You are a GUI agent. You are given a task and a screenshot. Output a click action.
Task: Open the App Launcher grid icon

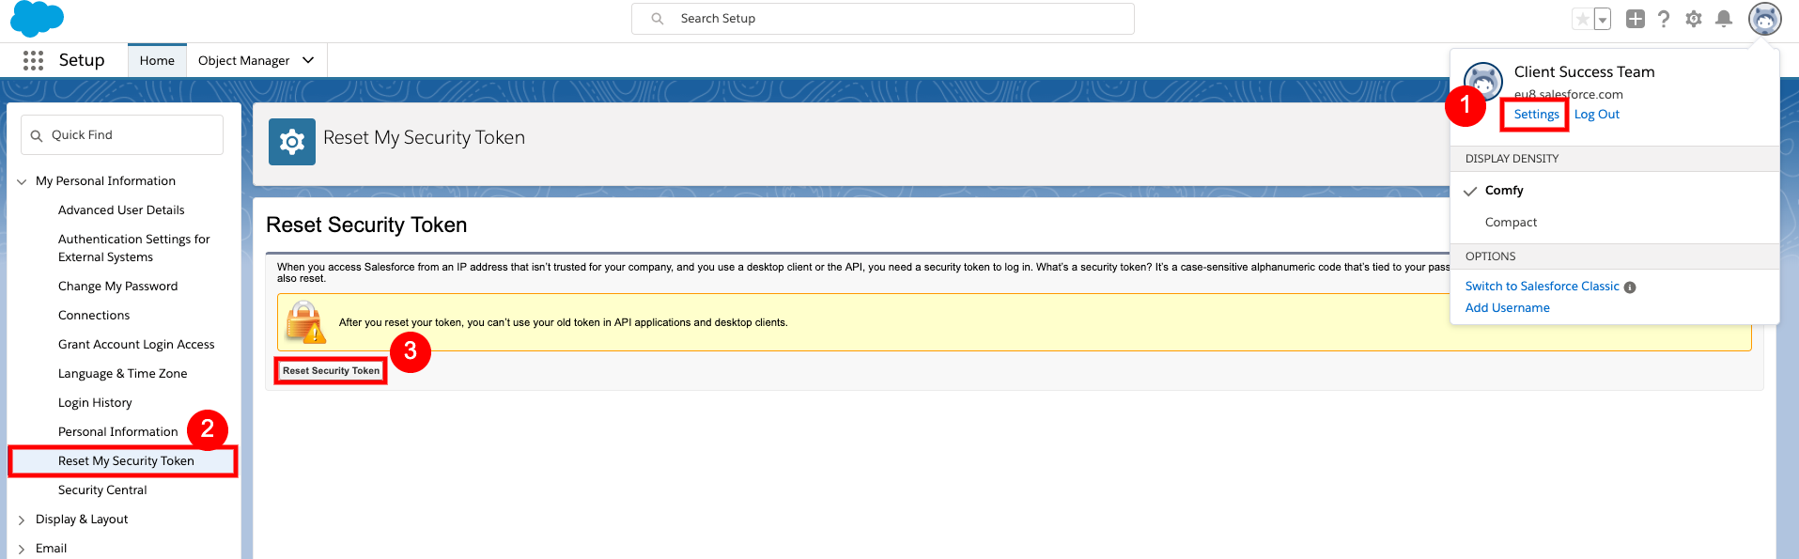[33, 60]
